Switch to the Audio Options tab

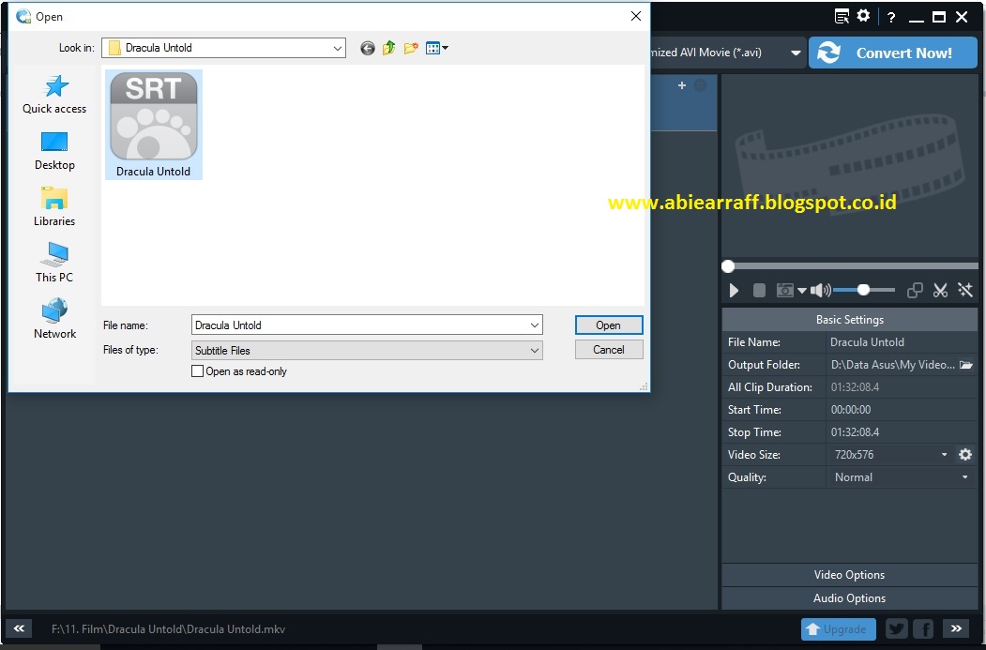(849, 597)
